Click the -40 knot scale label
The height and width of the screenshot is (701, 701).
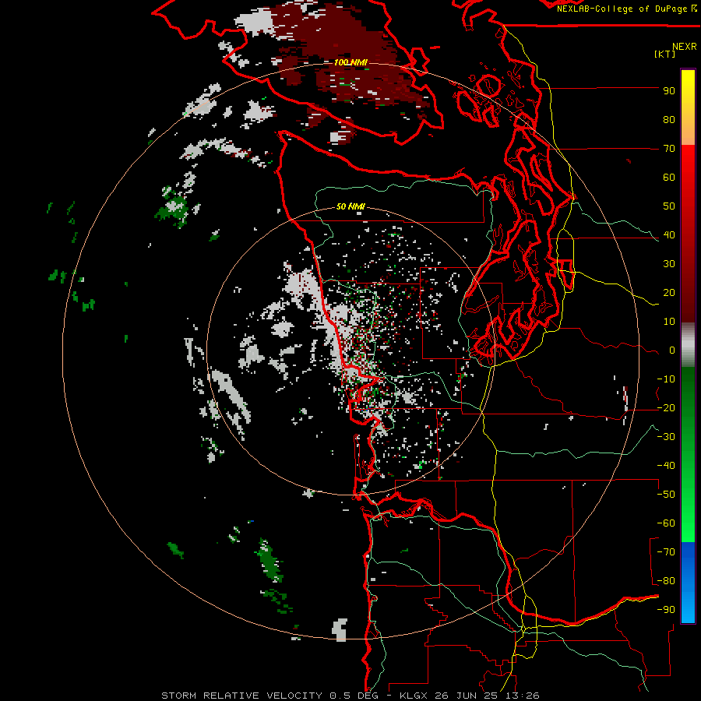tap(666, 466)
